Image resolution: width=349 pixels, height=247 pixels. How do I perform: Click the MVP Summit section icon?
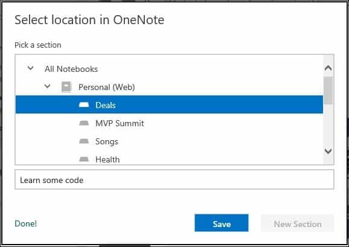click(84, 123)
